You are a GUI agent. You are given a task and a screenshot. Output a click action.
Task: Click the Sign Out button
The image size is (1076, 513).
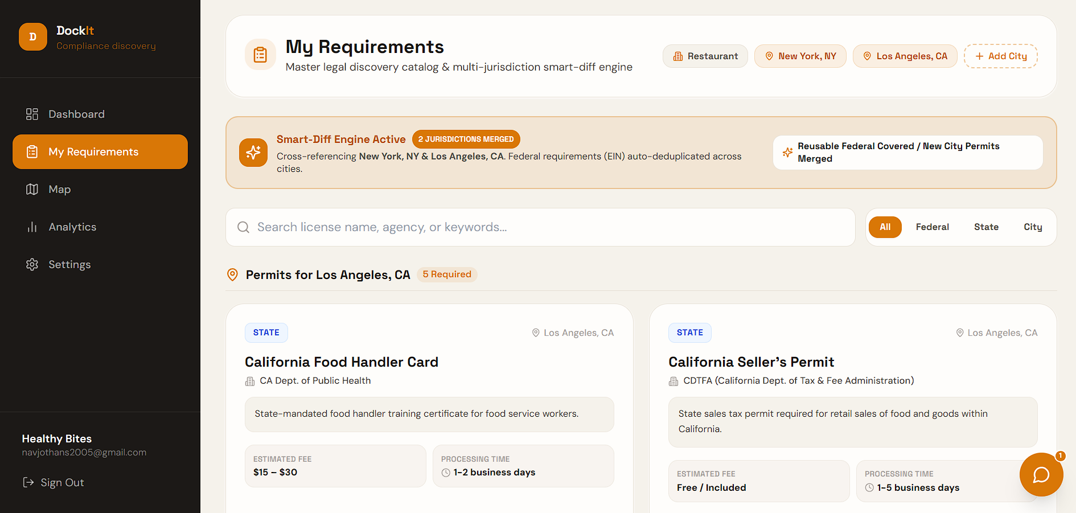point(54,482)
